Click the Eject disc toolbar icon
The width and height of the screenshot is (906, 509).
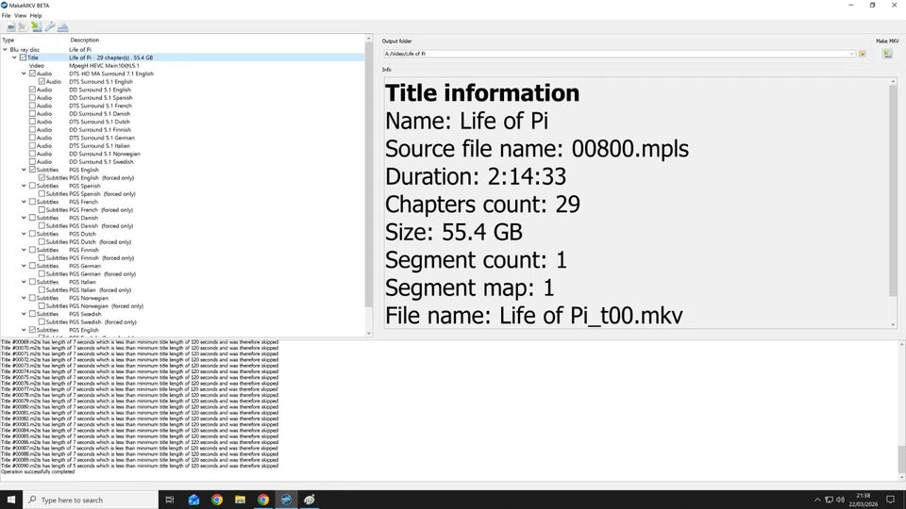click(x=63, y=27)
